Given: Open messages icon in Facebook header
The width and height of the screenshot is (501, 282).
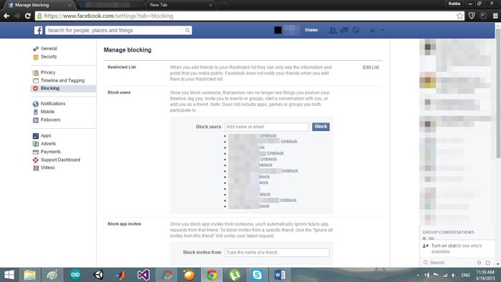Looking at the screenshot, I should 344,30.
